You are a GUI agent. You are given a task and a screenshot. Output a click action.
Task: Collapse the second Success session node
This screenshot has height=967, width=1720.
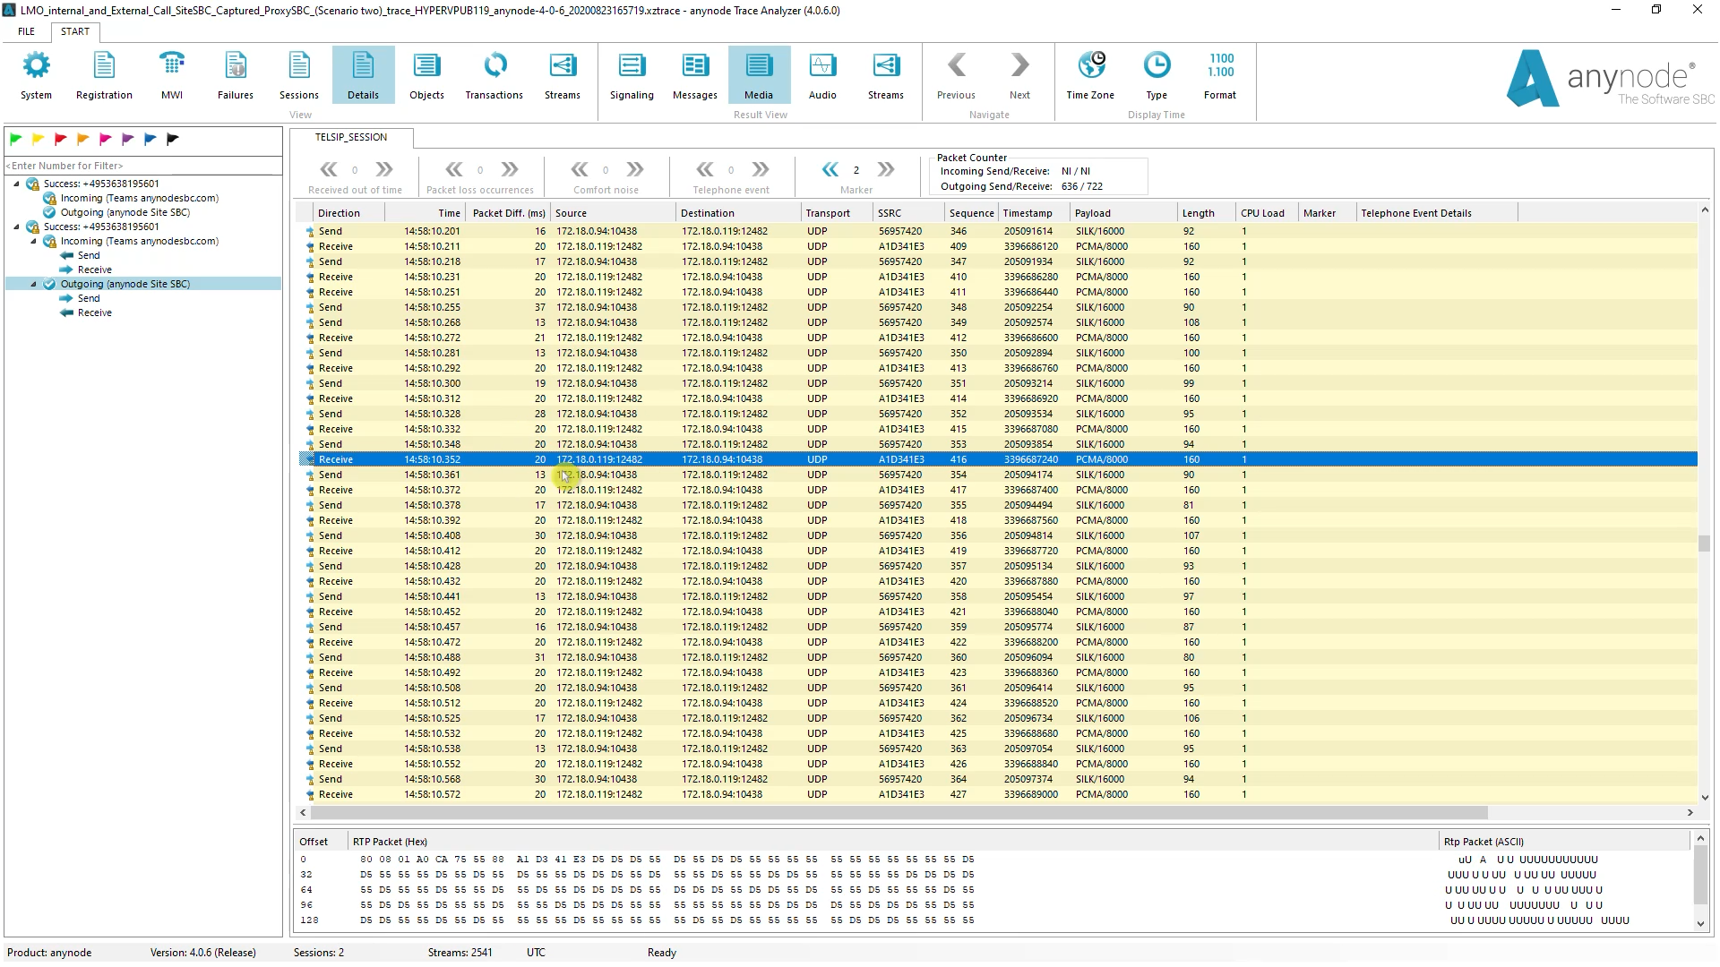click(16, 227)
